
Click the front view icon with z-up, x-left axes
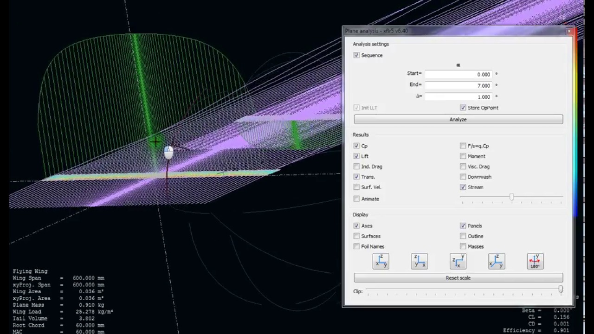point(381,261)
